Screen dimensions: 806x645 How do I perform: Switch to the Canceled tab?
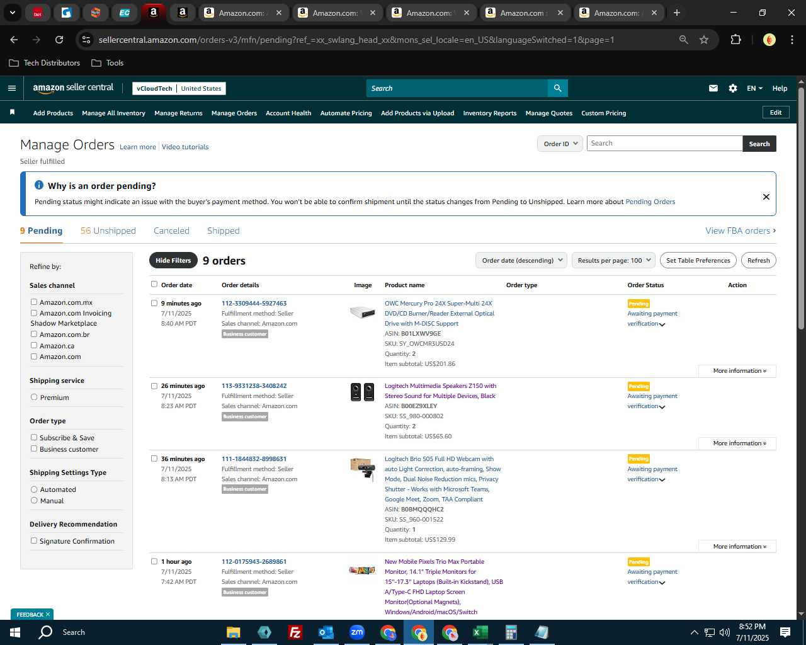tap(171, 231)
